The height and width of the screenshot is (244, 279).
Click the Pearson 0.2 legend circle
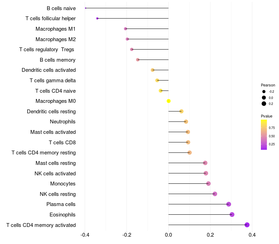coord(264,104)
